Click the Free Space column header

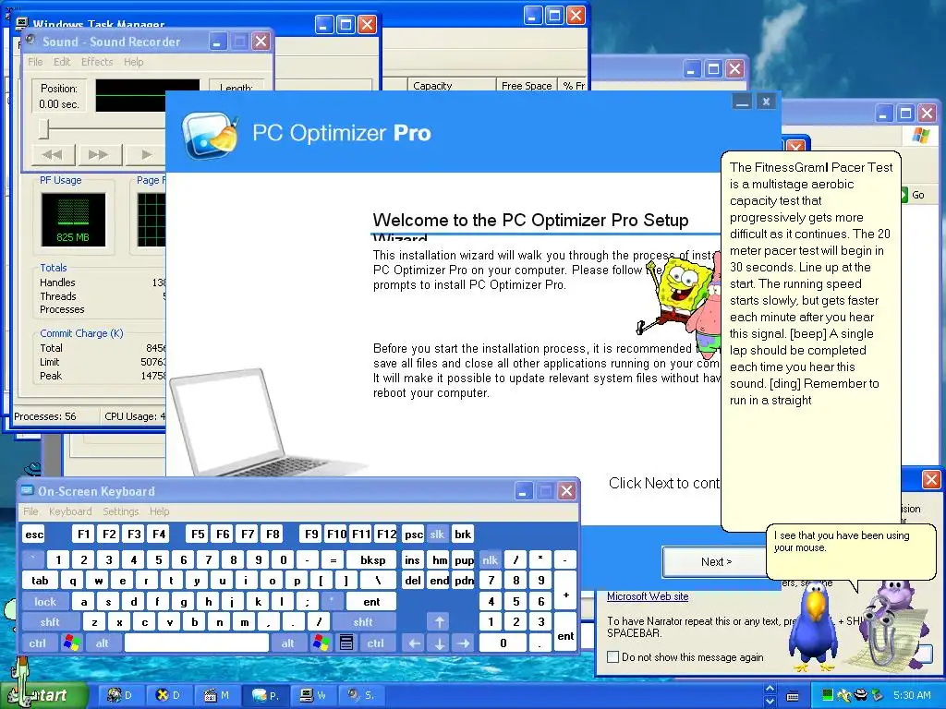tap(527, 85)
